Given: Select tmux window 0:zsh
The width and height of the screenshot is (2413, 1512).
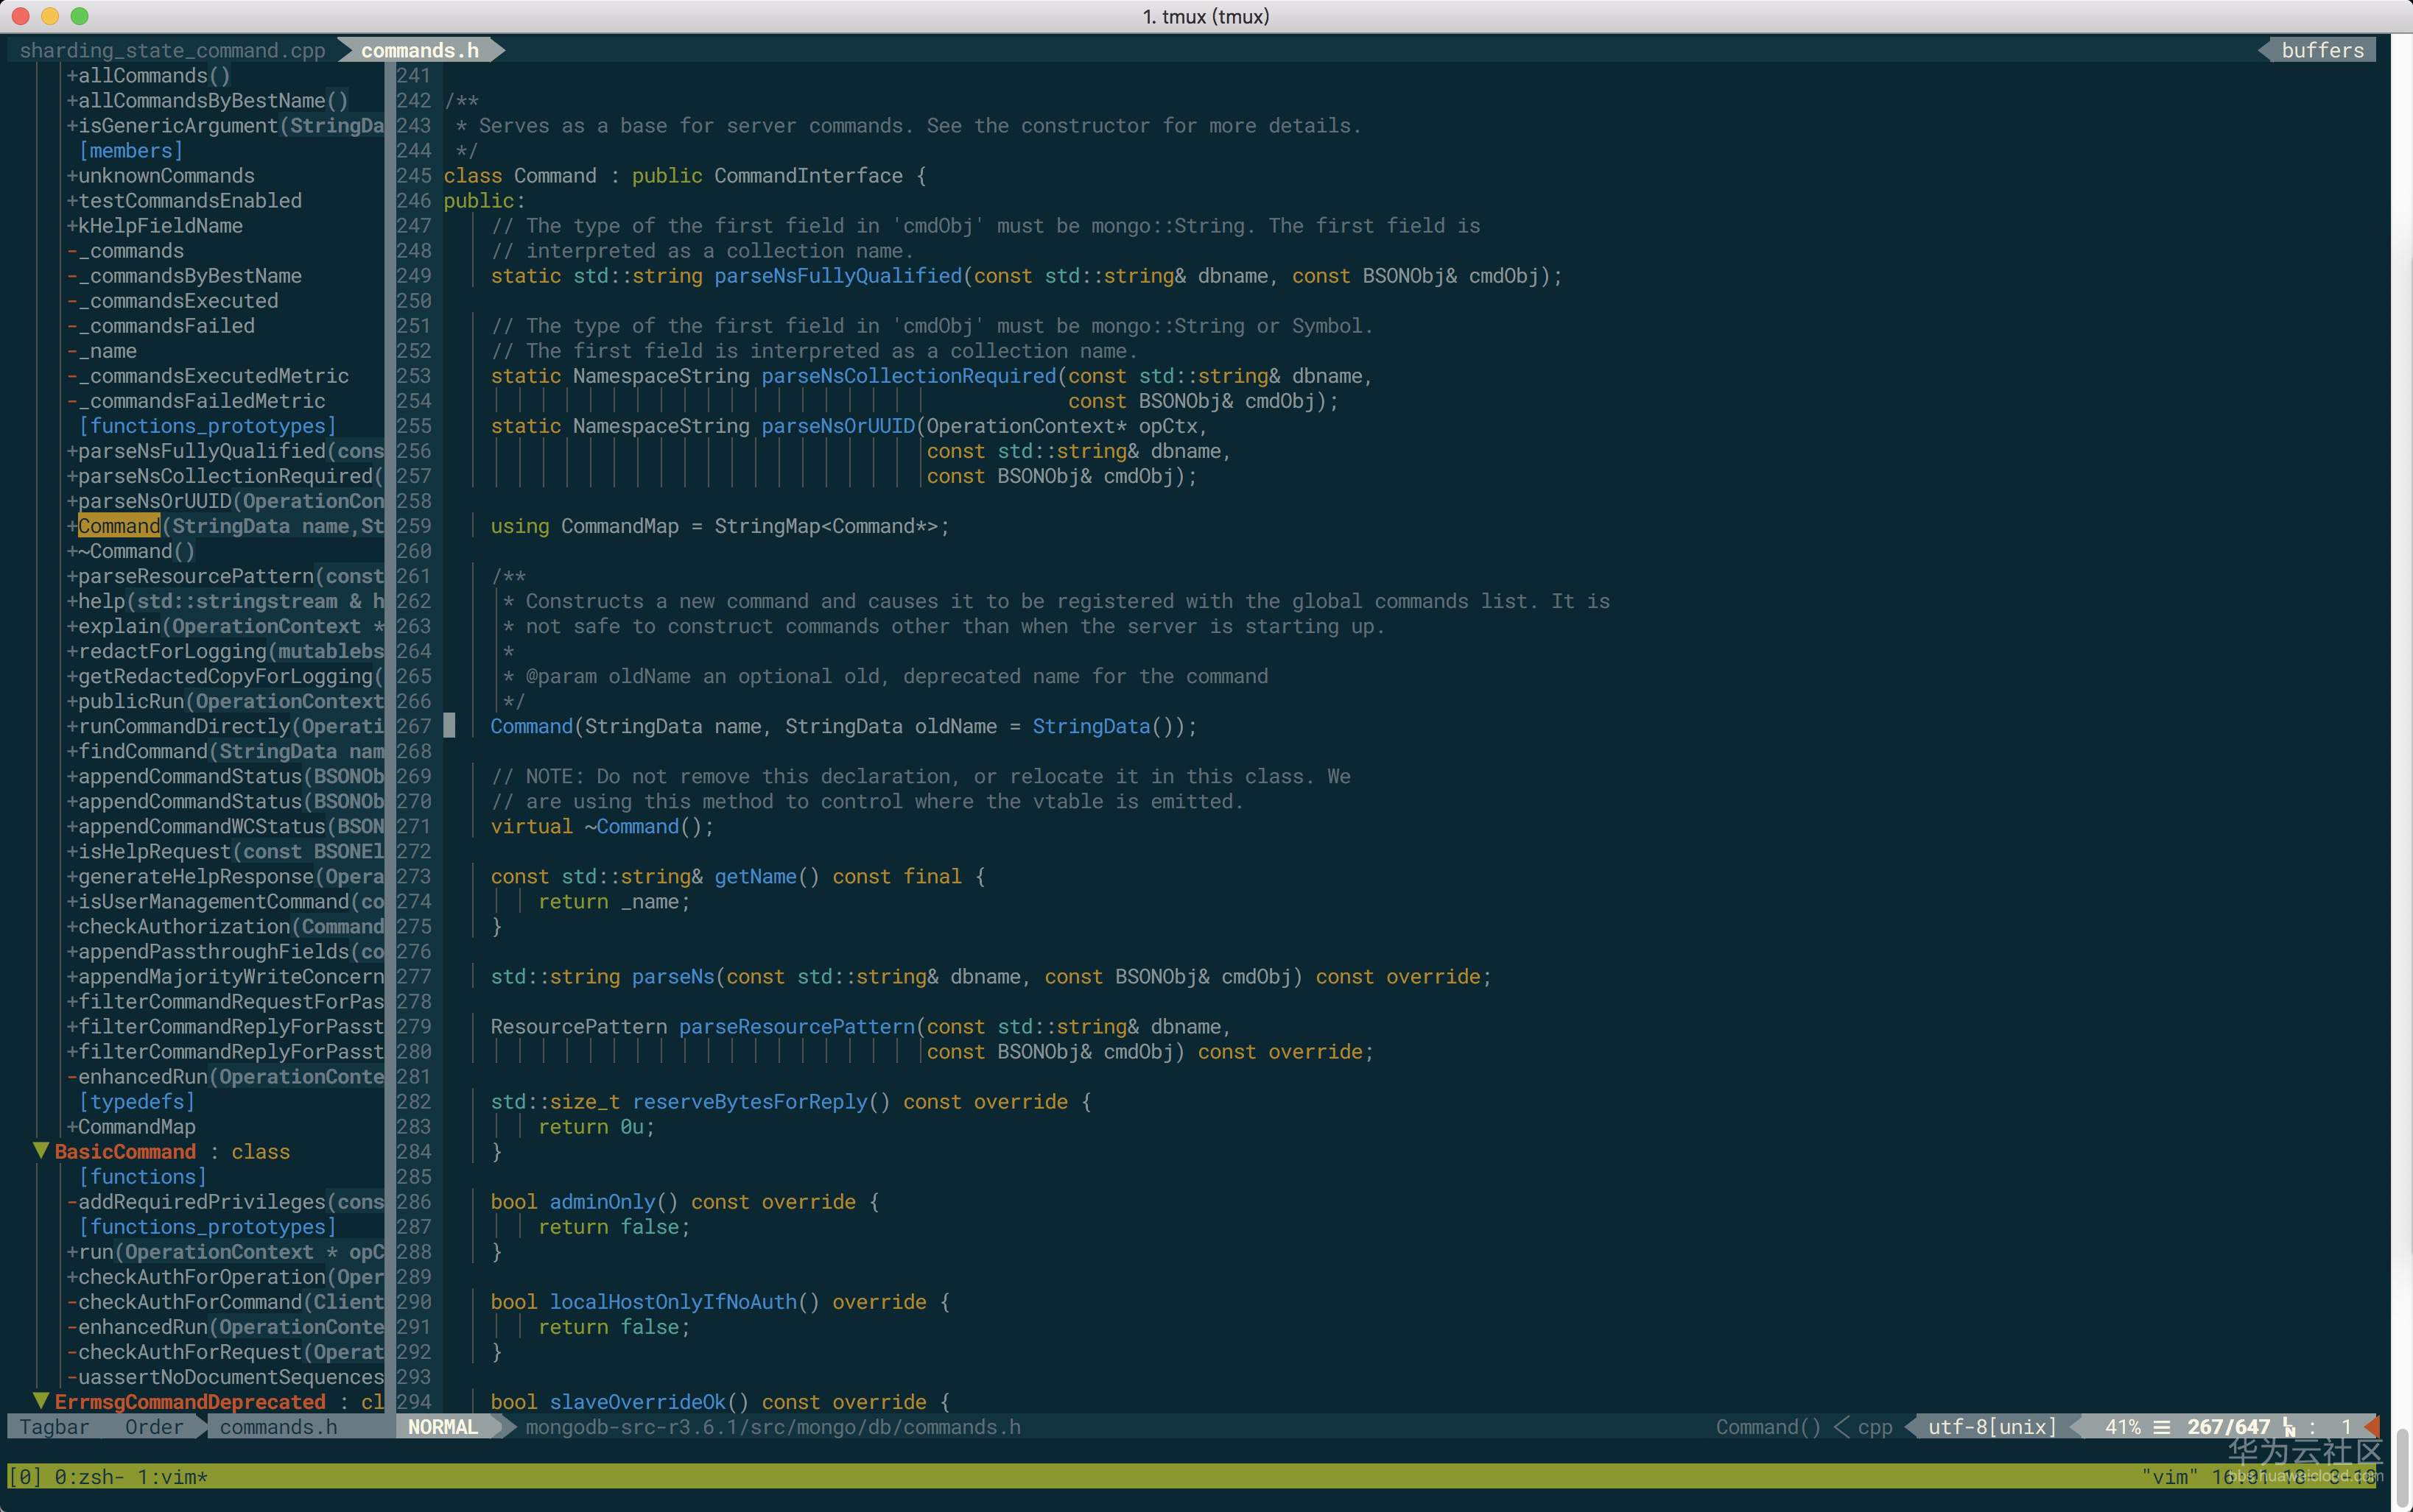Looking at the screenshot, I should click(x=87, y=1477).
